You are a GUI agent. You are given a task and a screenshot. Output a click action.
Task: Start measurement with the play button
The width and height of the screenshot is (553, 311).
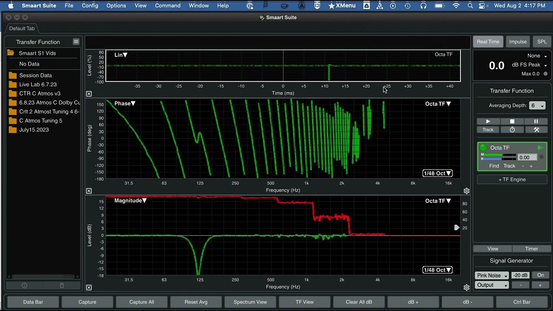pos(488,122)
